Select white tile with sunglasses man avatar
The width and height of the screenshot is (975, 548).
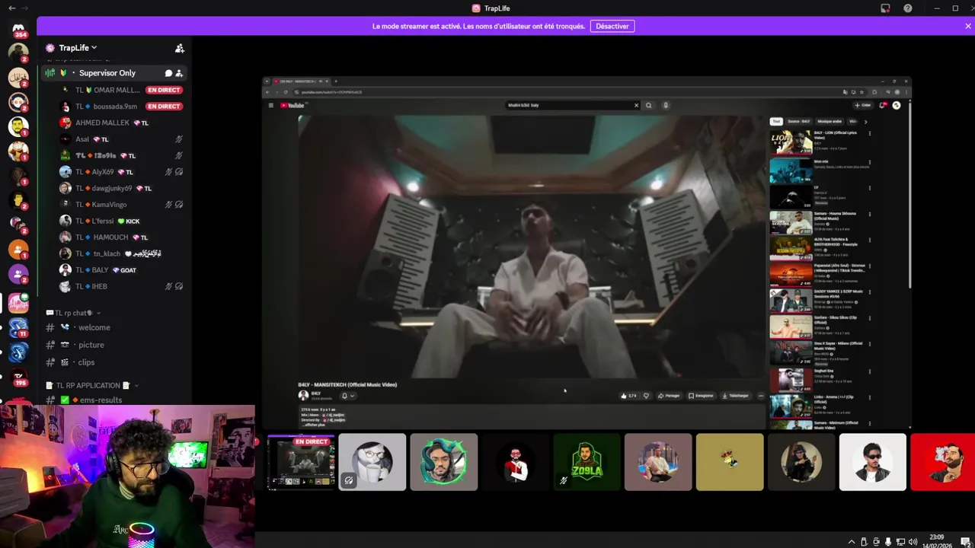coord(873,462)
